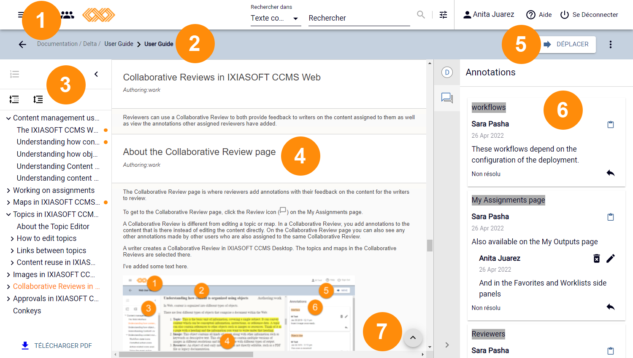The width and height of the screenshot is (633, 358).
Task: Click the horizontal scrollbar thumb
Action: (x=186, y=355)
